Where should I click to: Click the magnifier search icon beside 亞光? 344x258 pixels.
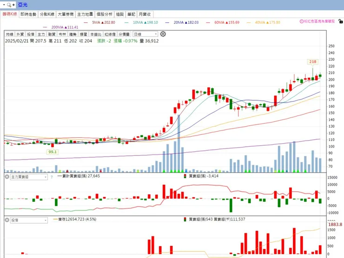(x=9, y=5)
